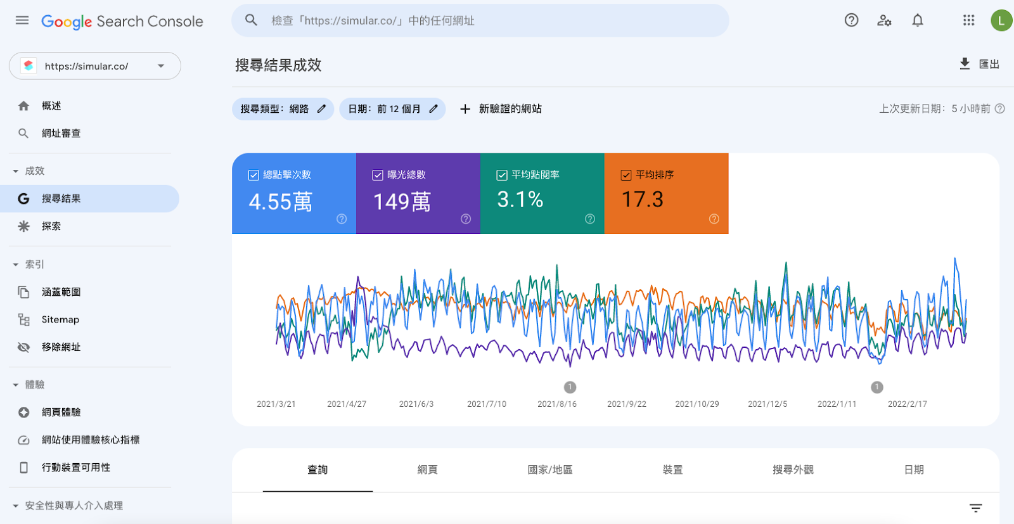This screenshot has width=1014, height=524.
Task: Click the download export icon
Action: (x=965, y=64)
